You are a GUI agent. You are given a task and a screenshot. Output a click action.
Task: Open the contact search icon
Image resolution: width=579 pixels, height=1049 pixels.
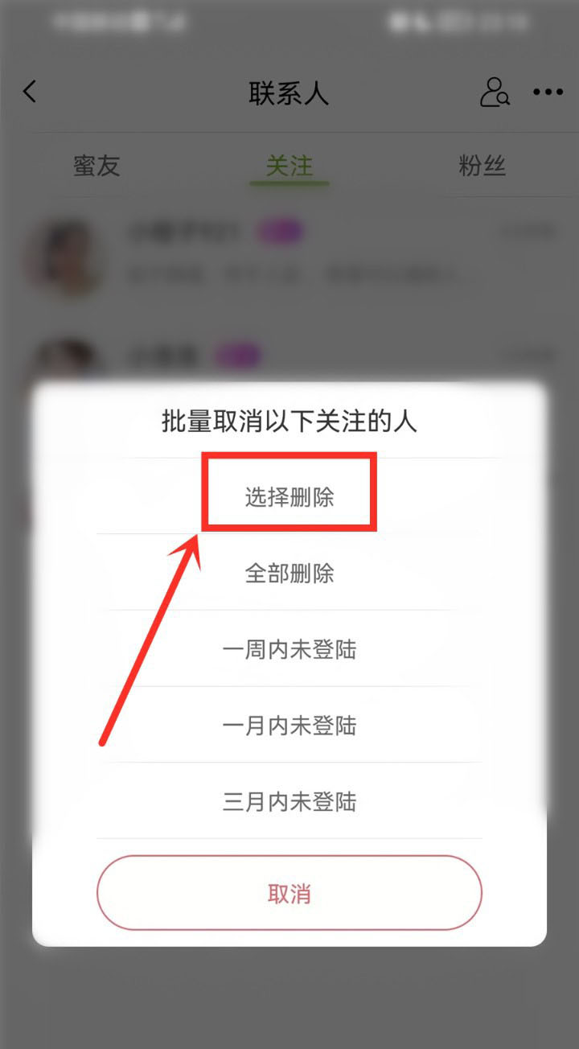click(x=495, y=93)
